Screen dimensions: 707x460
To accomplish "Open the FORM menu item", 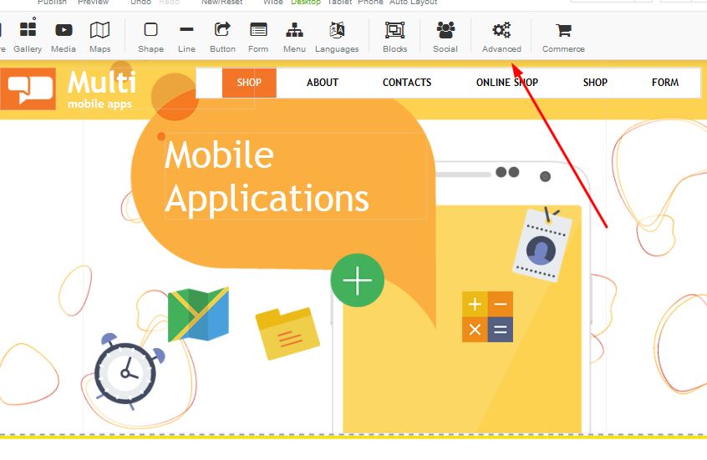I will point(665,83).
